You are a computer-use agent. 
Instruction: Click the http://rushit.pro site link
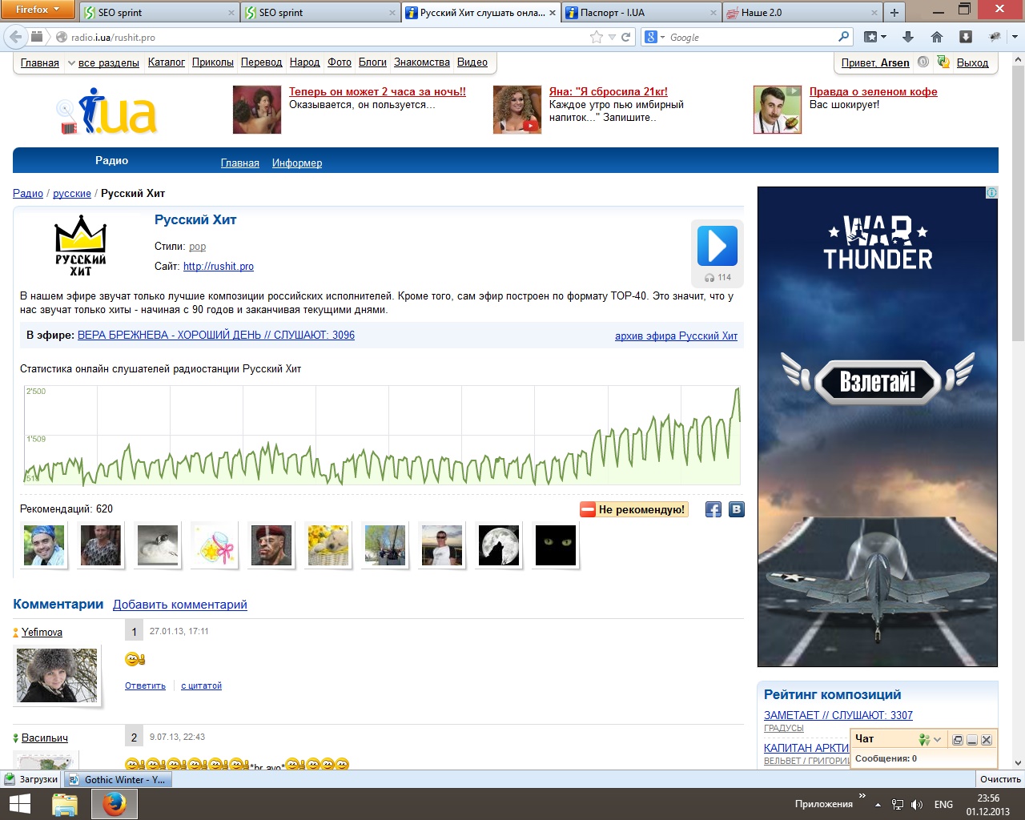(x=219, y=267)
